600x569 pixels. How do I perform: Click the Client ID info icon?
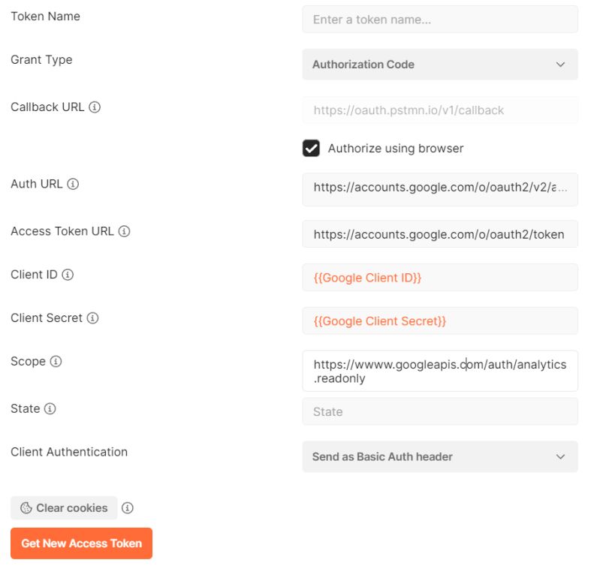tap(68, 275)
